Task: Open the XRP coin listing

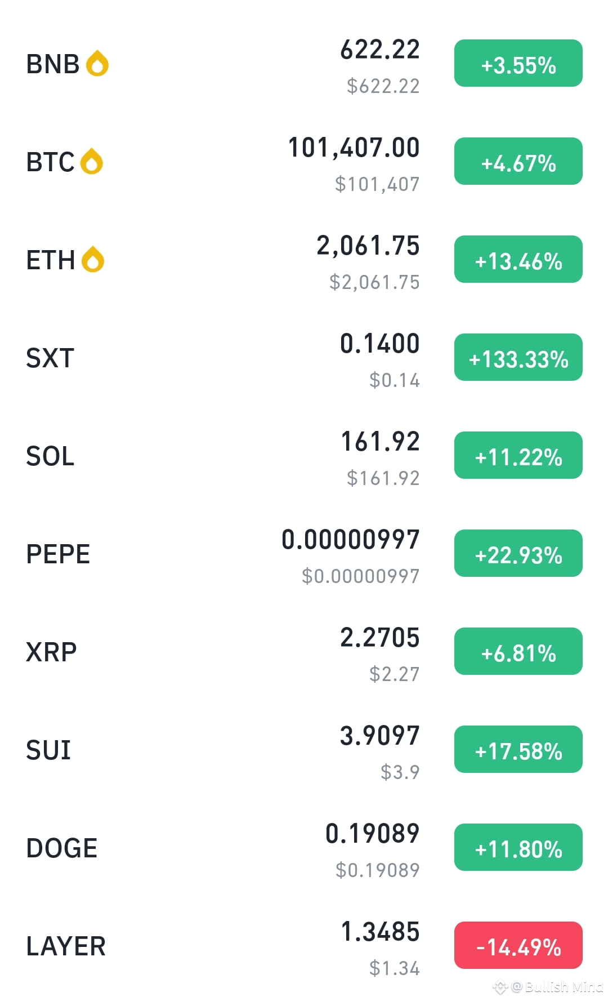Action: 304,652
